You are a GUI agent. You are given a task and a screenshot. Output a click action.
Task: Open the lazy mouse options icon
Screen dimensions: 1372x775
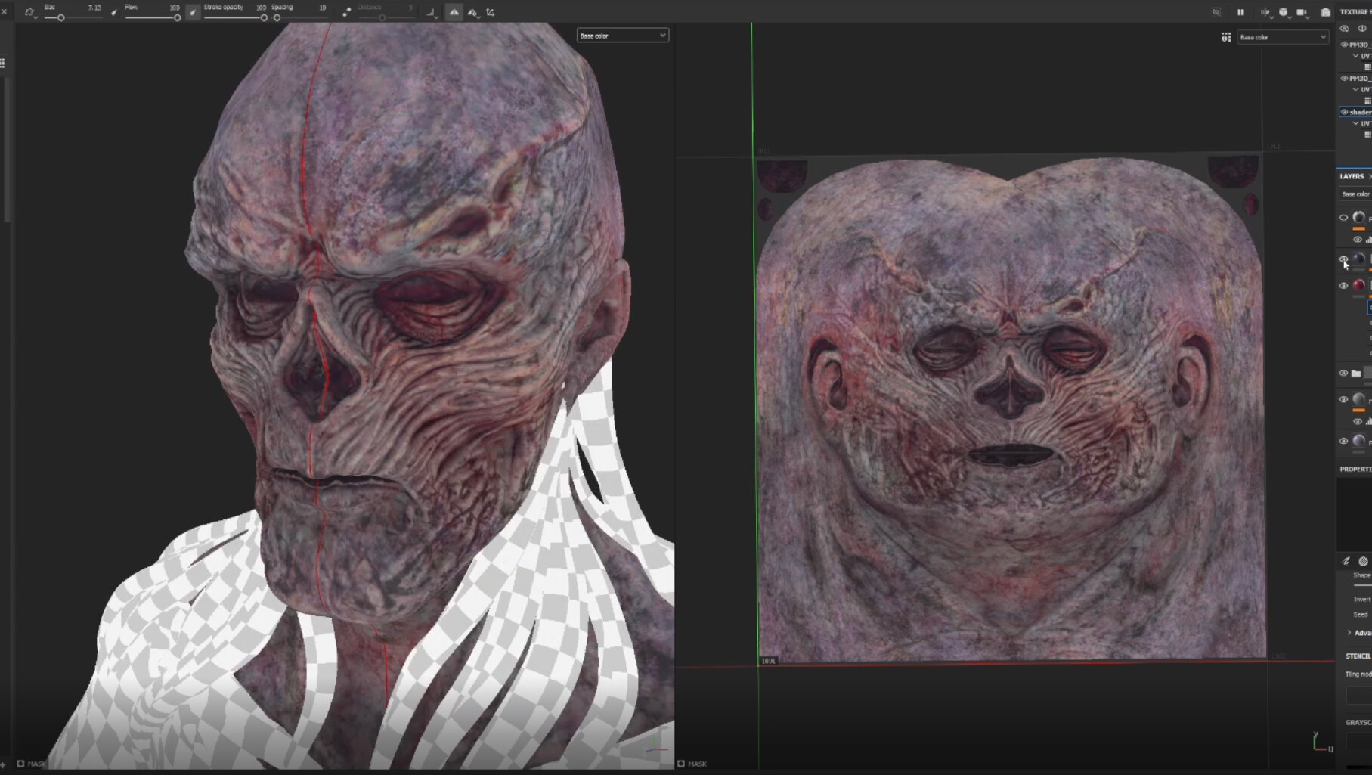tap(347, 12)
